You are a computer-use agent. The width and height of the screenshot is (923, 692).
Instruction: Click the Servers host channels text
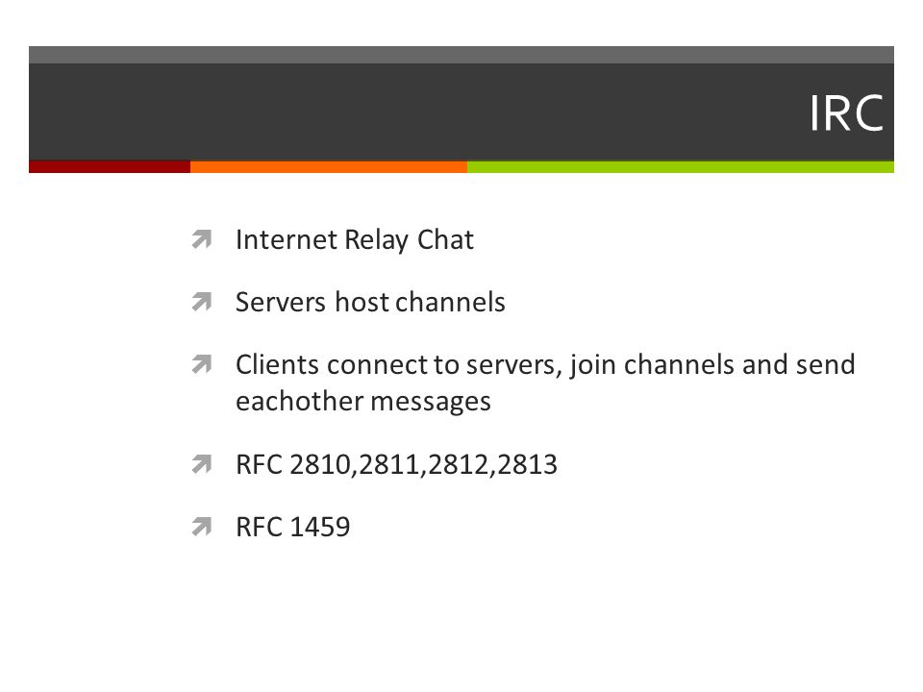tap(370, 303)
